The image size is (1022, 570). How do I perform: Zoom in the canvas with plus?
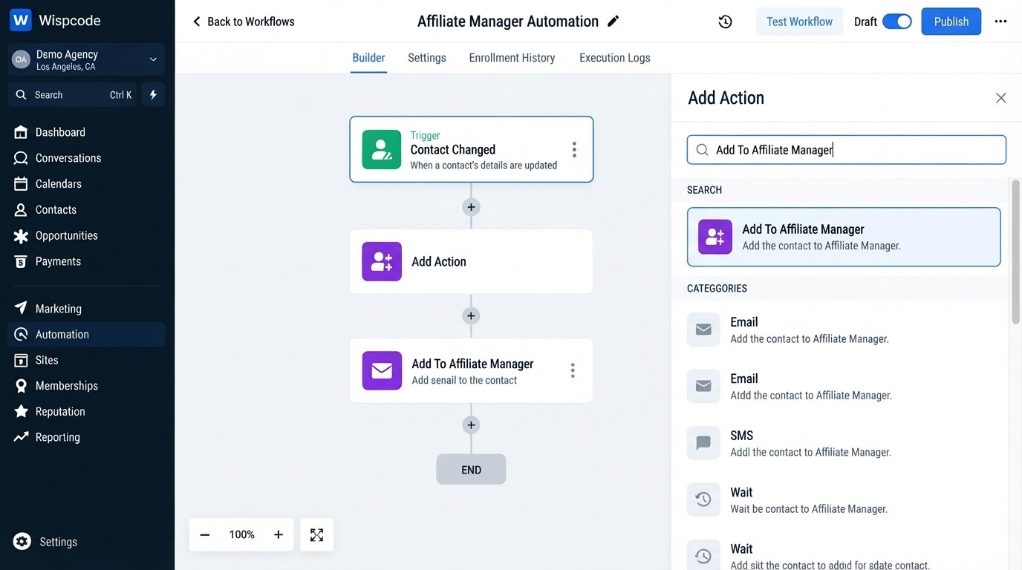(x=279, y=534)
